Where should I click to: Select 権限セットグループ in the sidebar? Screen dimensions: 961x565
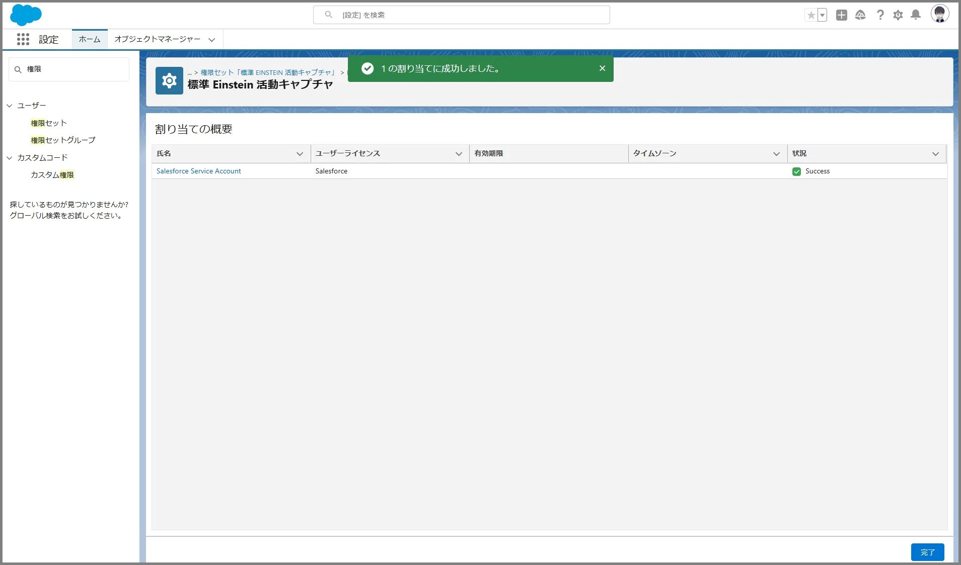coord(63,140)
